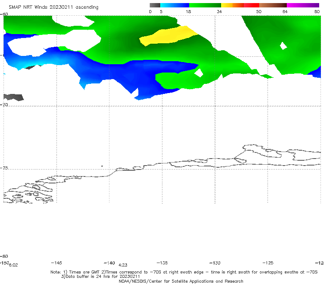Image resolution: width=324 pixels, height=284 pixels.
Task: Click the color bar label '18'
Action: point(188,11)
